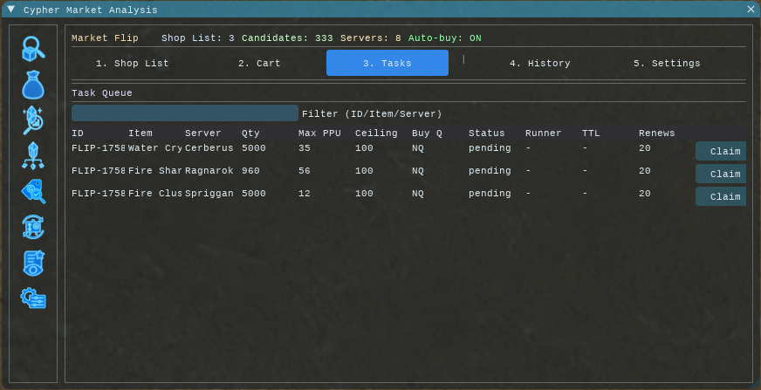Click the Max PPU column header
This screenshot has height=390, width=761.
pyautogui.click(x=319, y=133)
